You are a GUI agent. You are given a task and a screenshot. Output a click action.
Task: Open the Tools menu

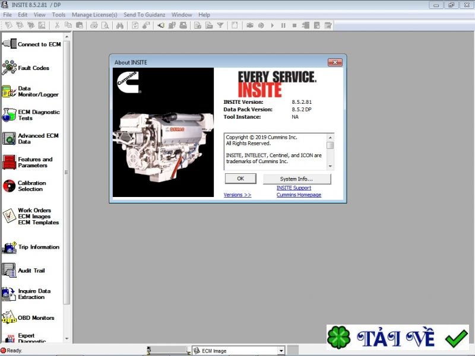coord(58,14)
